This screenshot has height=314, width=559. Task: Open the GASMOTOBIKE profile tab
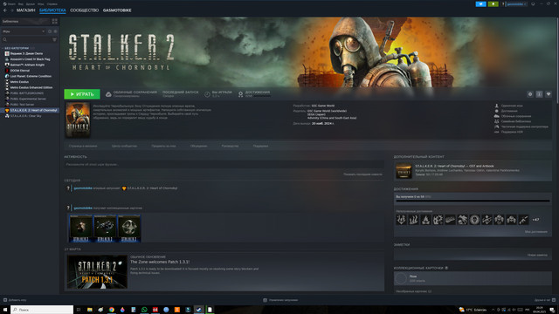click(117, 10)
